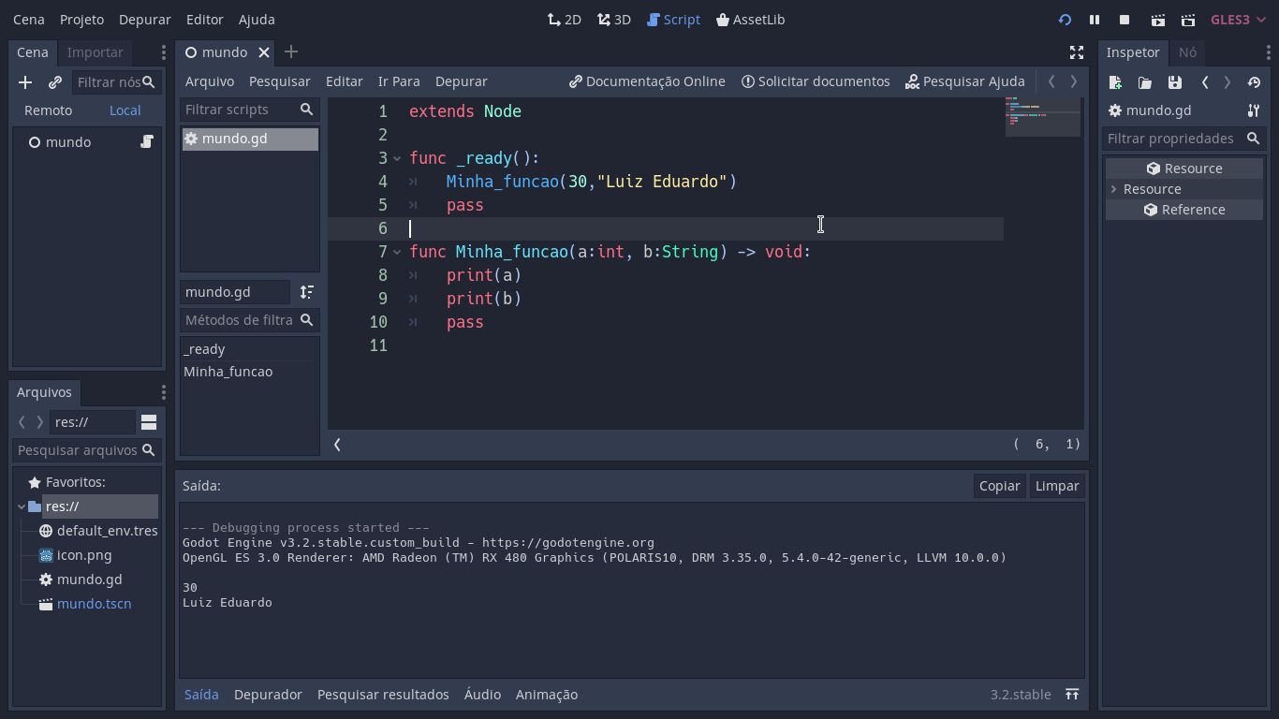
Task: Switch to Importar dock tab
Action: [x=96, y=52]
